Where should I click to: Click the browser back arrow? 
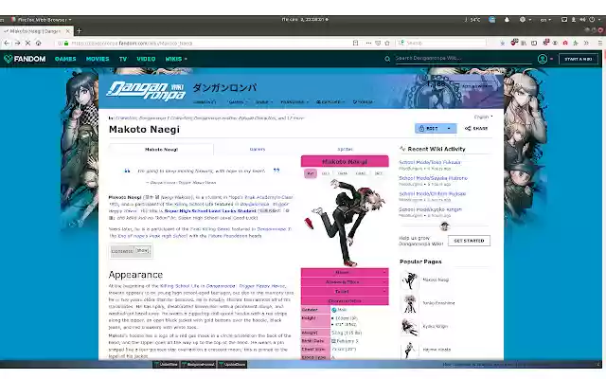[x=7, y=43]
